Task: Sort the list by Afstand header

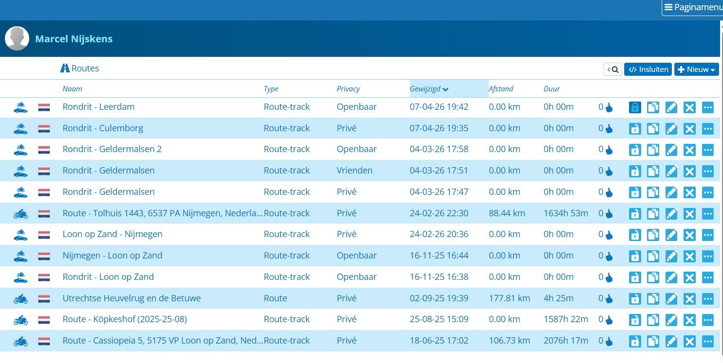Action: [501, 89]
